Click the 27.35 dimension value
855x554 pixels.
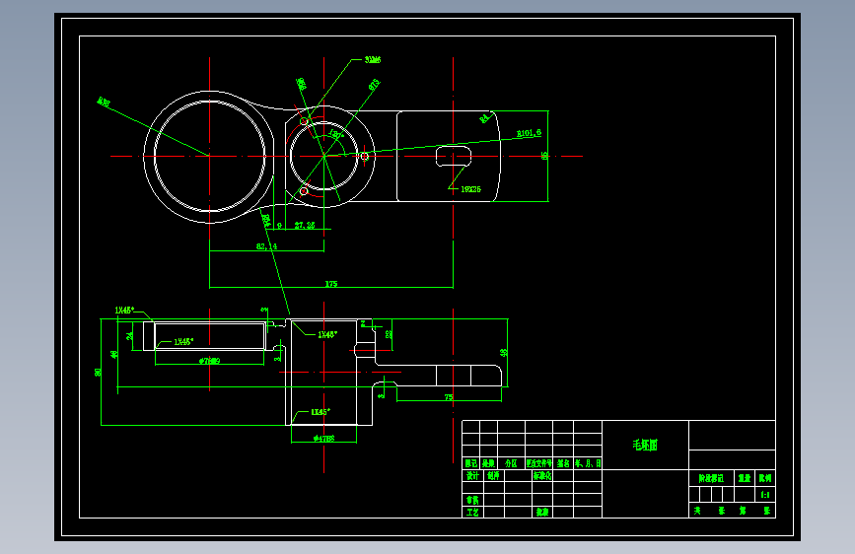click(x=305, y=225)
